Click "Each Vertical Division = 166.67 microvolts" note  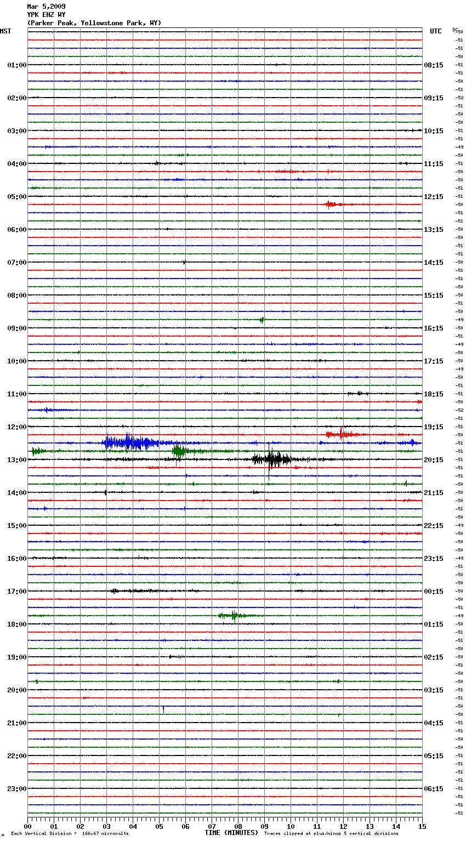tap(70, 833)
